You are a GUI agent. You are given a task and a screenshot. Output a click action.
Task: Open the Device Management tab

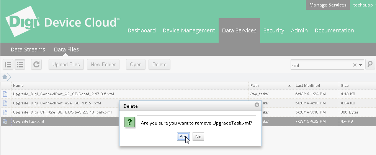189,30
